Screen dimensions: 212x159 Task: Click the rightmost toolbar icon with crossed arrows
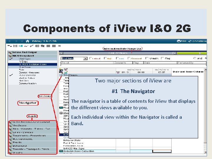click(x=59, y=46)
